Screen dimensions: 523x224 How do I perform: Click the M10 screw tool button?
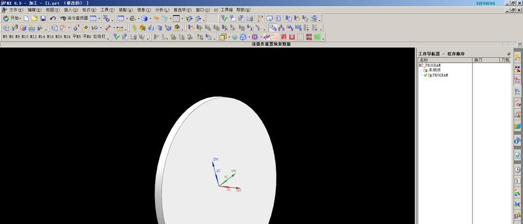(25, 37)
